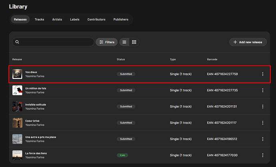Focus the release search field

pyautogui.click(x=53, y=42)
